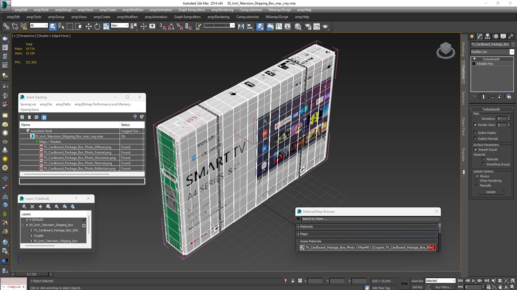This screenshot has height=290, width=517.
Task: Select the Manually update option
Action: point(477,186)
